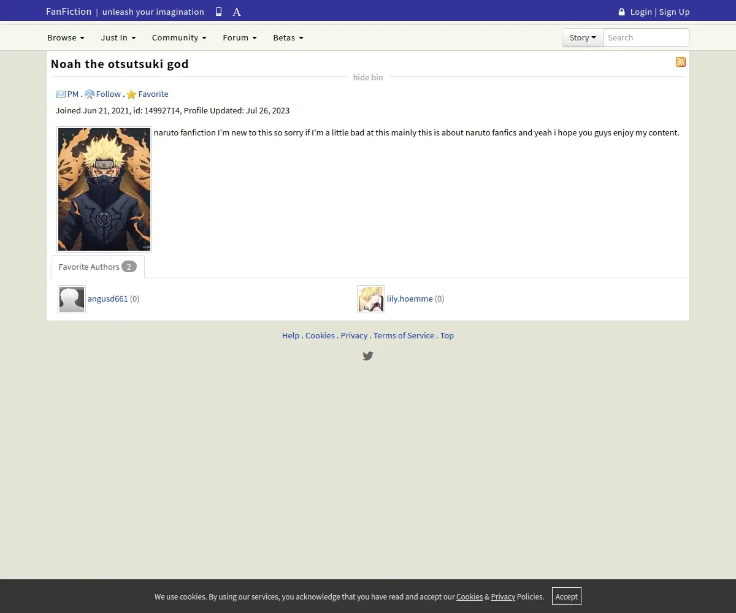The image size is (736, 613).
Task: Click the Follow link
Action: [x=109, y=94]
